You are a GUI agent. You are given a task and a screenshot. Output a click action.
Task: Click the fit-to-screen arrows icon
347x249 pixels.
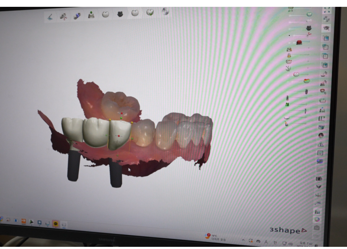tap(327, 10)
